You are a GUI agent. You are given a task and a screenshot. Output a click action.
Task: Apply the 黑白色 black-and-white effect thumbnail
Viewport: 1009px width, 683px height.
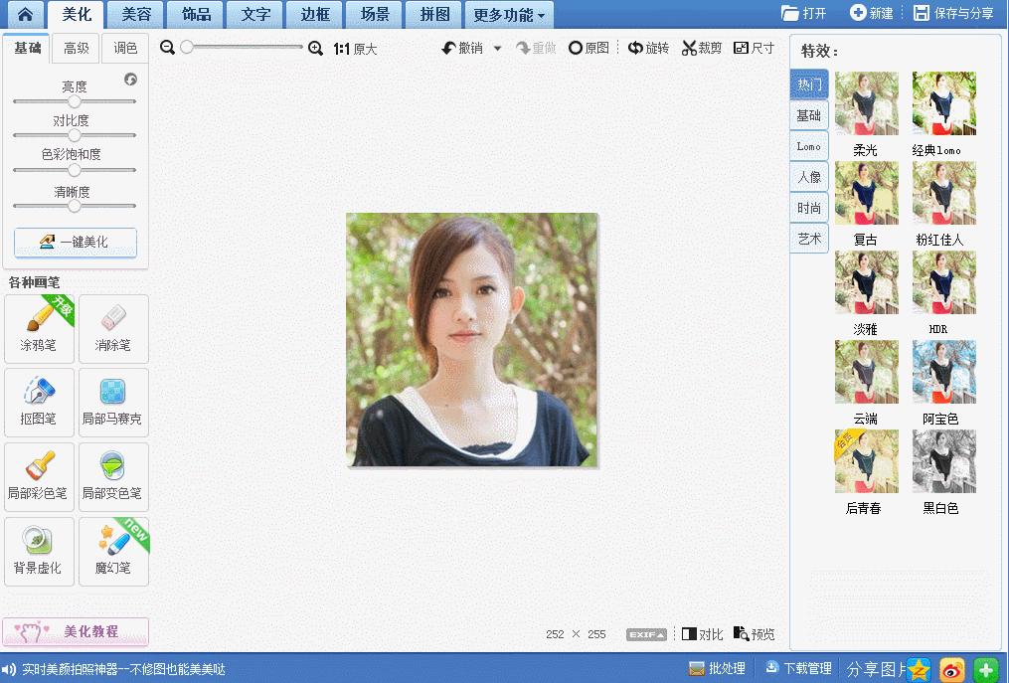point(942,461)
